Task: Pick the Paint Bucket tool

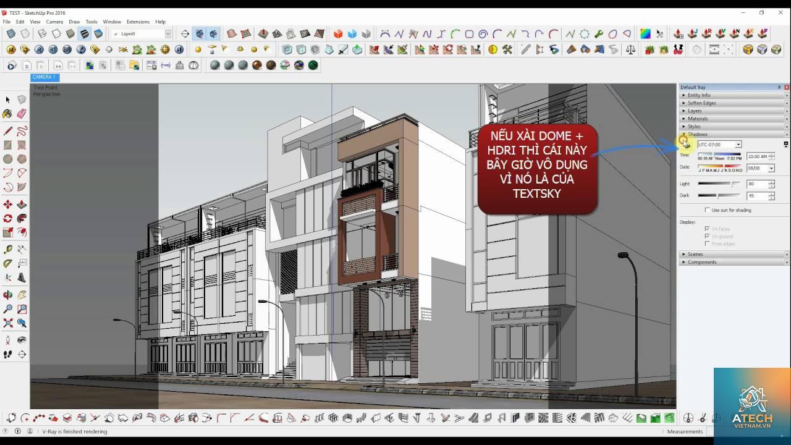Action: coord(8,114)
